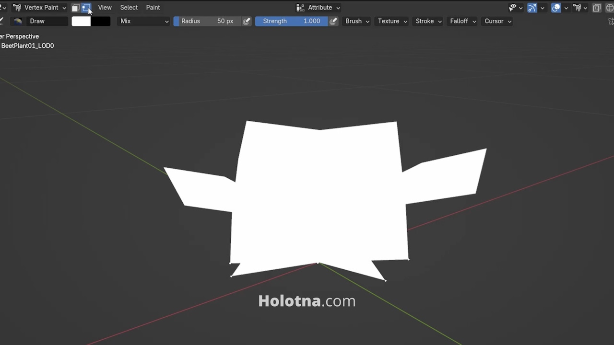
Task: Click the object visibility eye-cursor icon
Action: pyautogui.click(x=513, y=8)
